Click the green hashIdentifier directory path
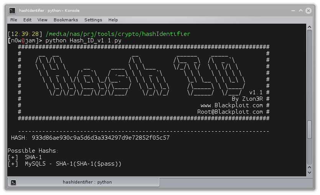The height and width of the screenshot is (195, 320). click(118, 34)
